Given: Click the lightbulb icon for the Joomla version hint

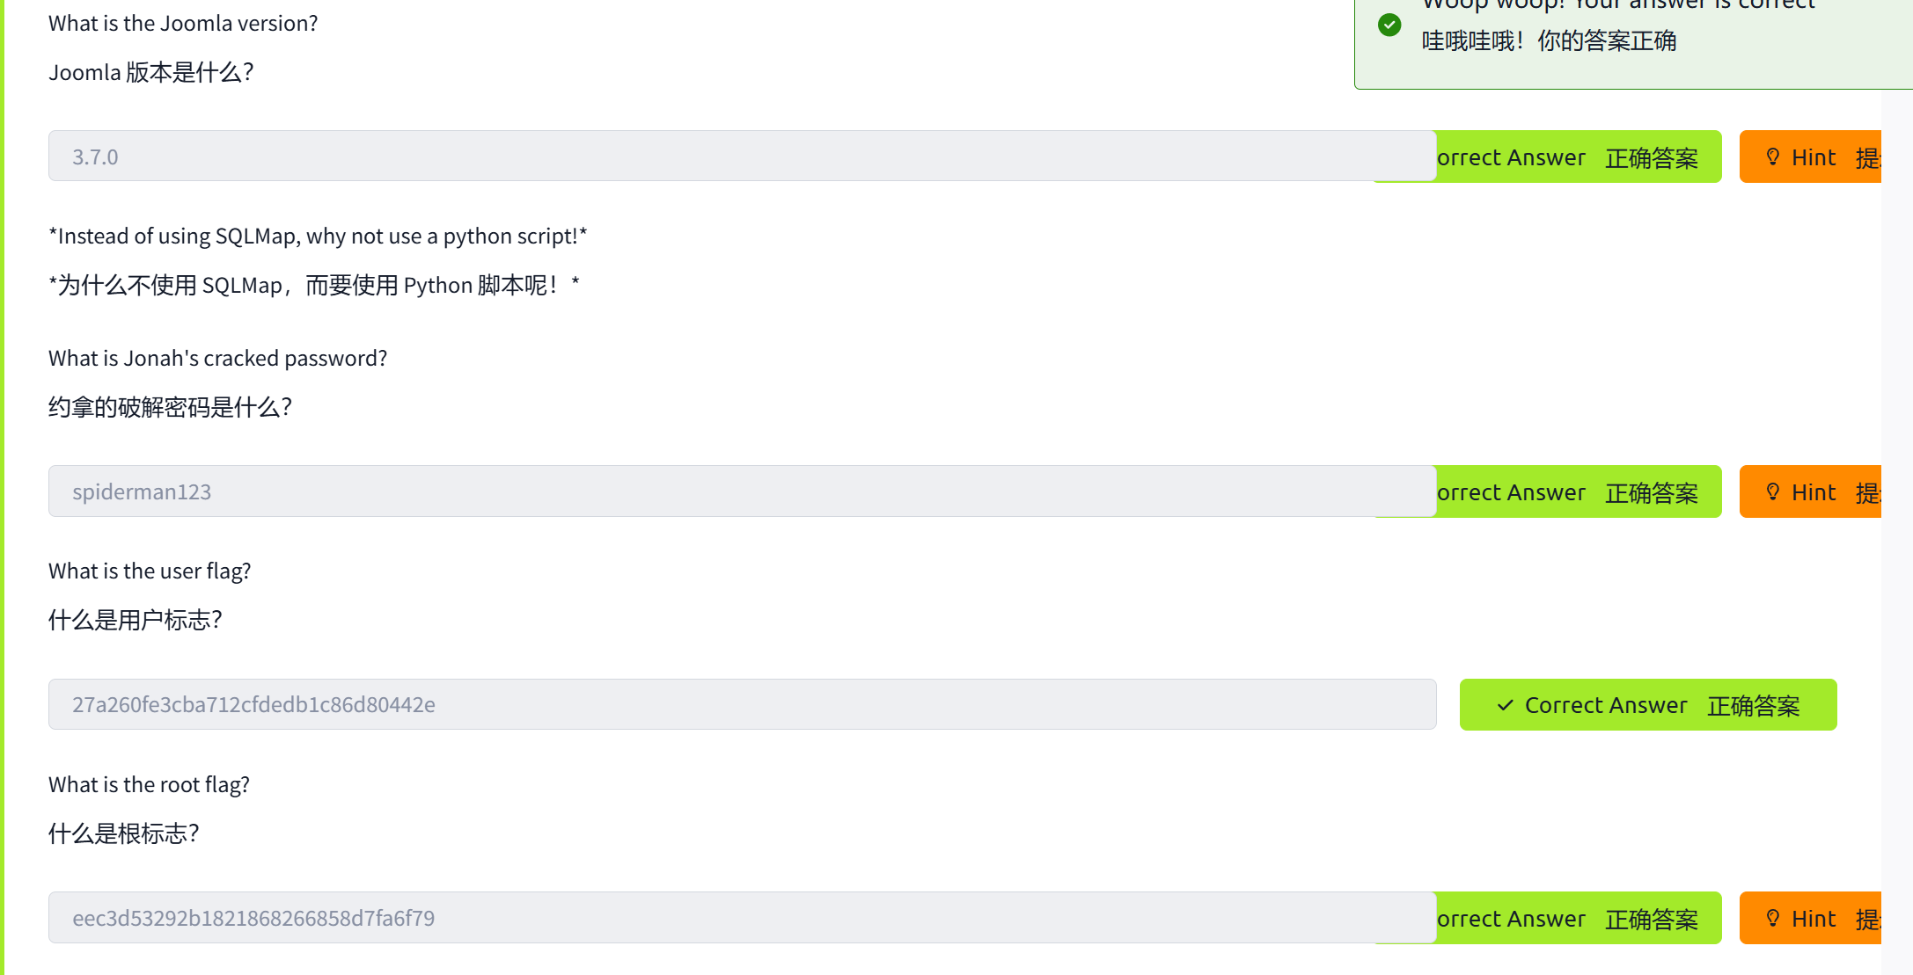Looking at the screenshot, I should (x=1773, y=157).
